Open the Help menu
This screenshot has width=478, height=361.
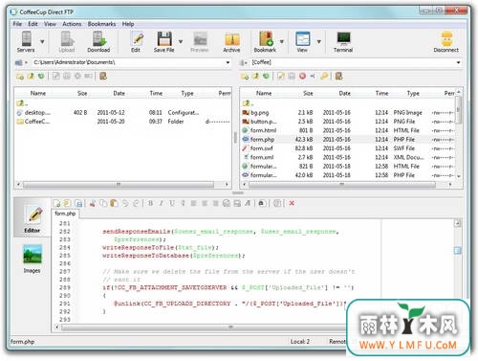[128, 24]
